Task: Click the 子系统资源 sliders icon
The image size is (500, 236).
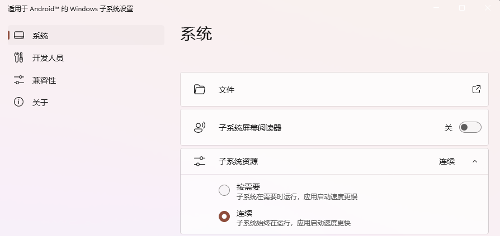Action: point(200,161)
